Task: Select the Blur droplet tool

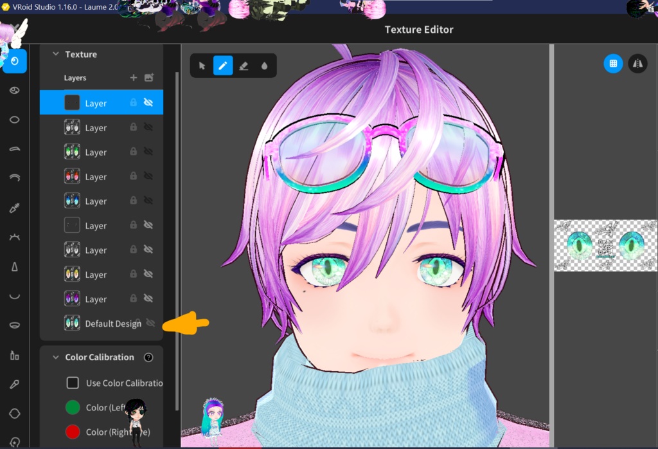Action: [x=266, y=65]
